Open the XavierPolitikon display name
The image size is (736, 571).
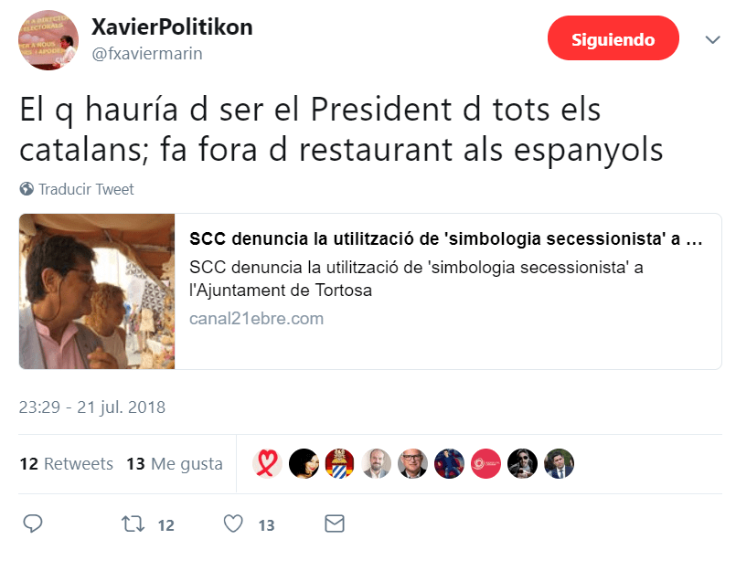[172, 26]
